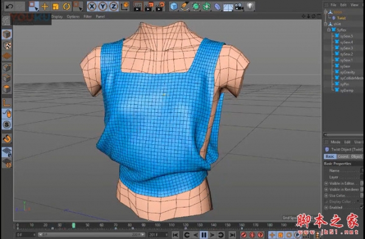Open Render Settings clapperboard with gear
This screenshot has height=239, width=365.
tap(160, 7)
